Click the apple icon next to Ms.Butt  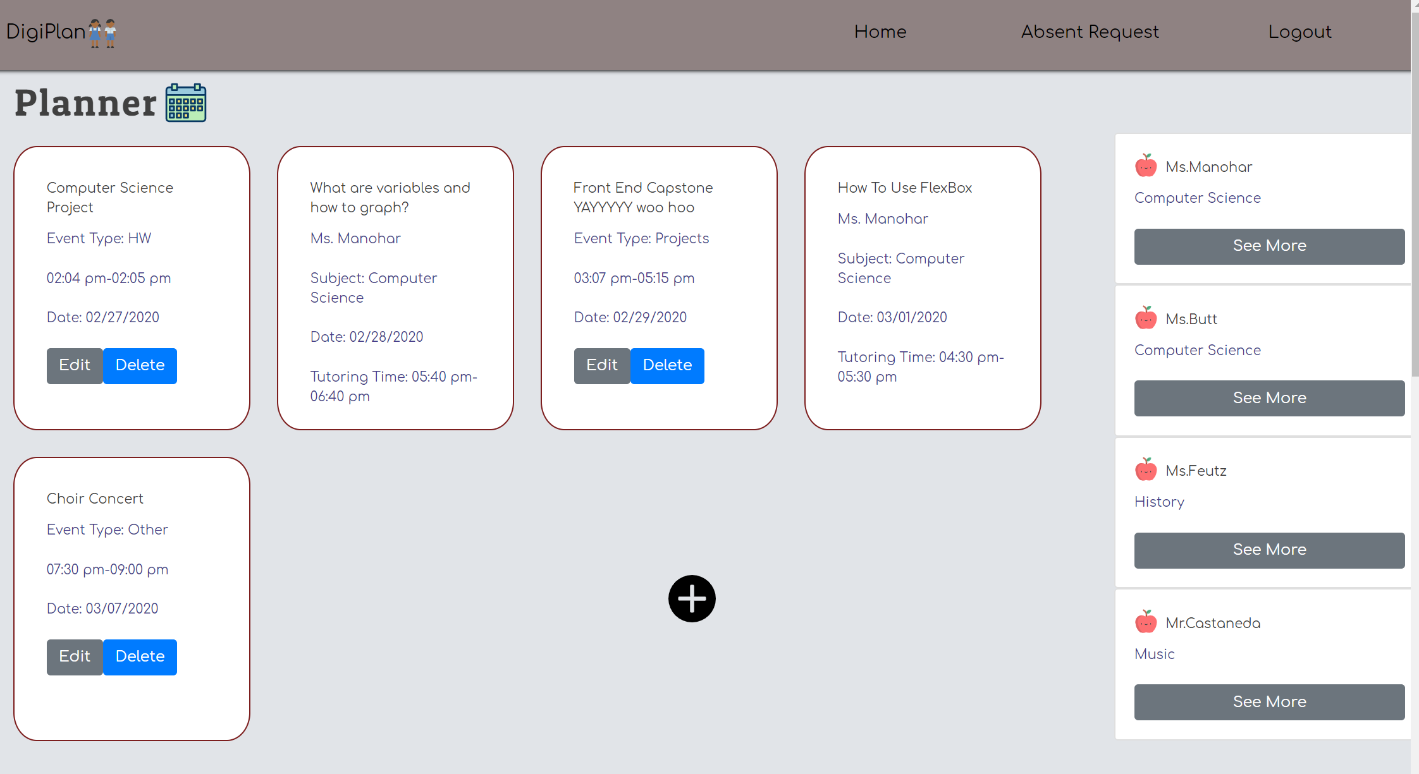[x=1146, y=318]
